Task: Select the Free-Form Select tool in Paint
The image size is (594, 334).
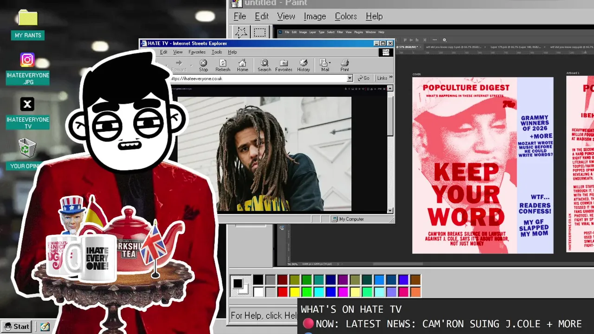Action: click(x=241, y=32)
